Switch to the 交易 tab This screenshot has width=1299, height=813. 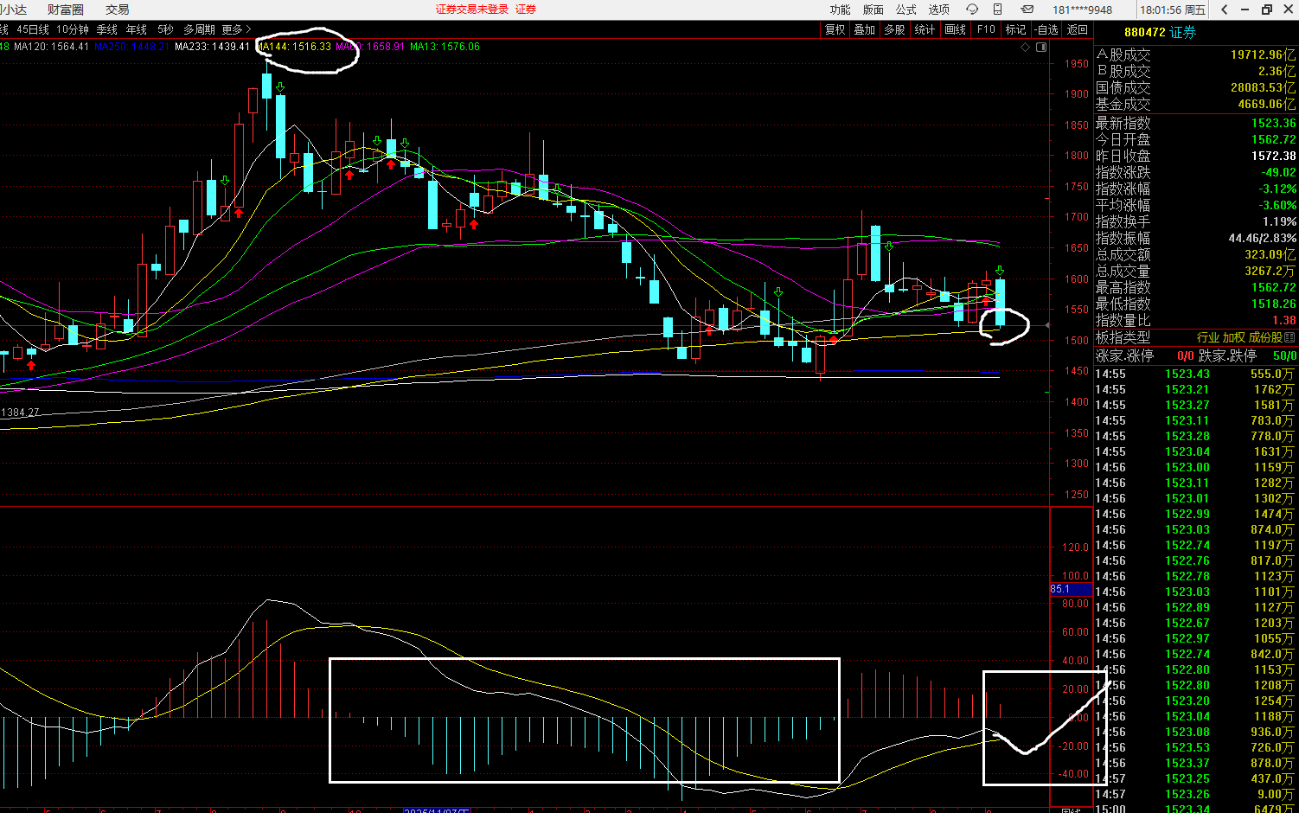point(118,10)
